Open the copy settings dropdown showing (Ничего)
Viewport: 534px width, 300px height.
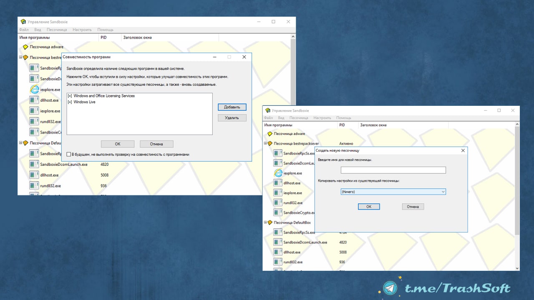tap(393, 192)
